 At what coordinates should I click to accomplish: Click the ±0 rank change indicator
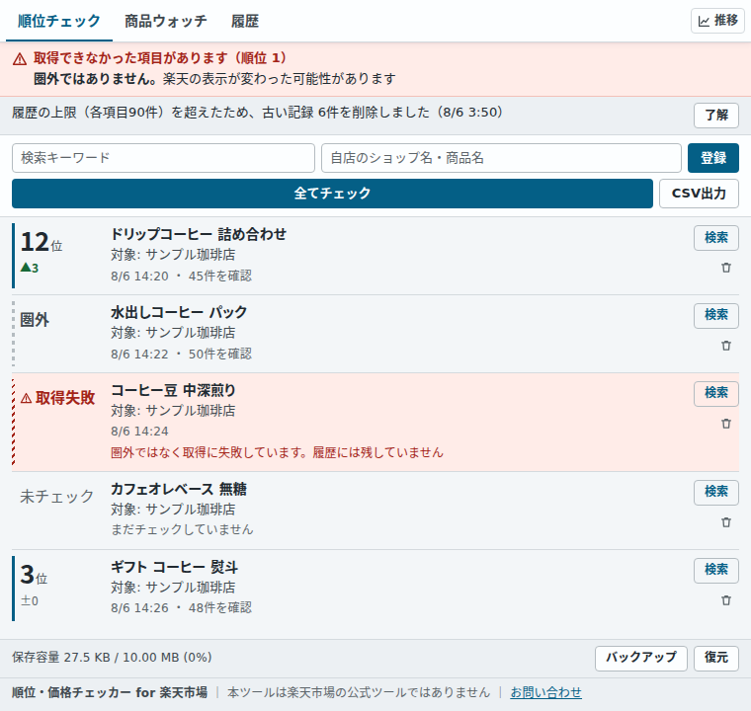[30, 600]
